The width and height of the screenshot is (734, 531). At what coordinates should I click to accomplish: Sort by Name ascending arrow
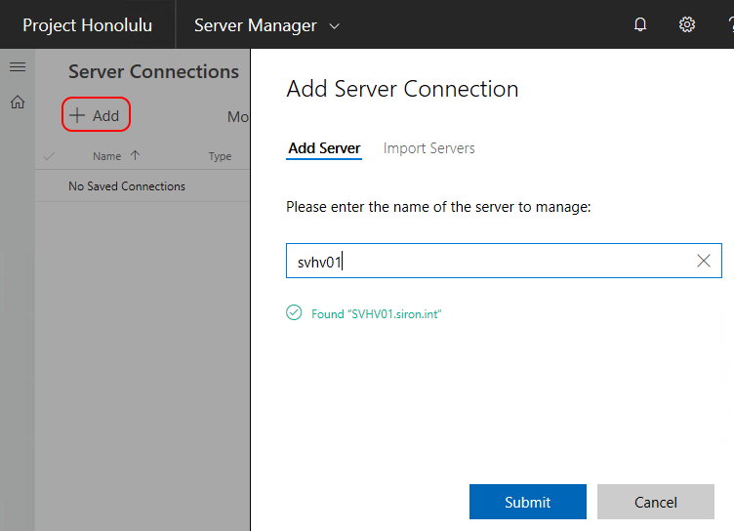point(136,155)
